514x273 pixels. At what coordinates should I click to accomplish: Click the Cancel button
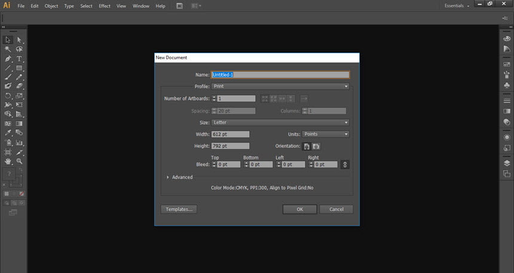336,210
